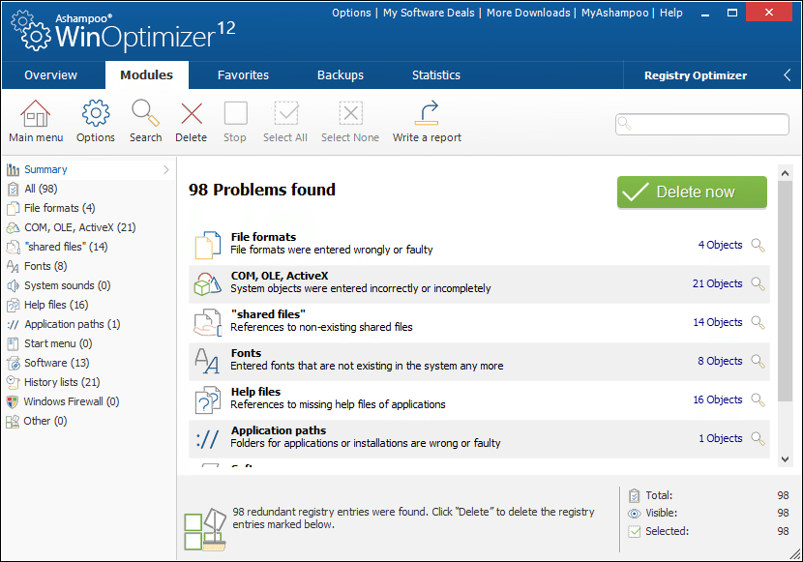The width and height of the screenshot is (803, 562).
Task: Click the large Application paths row icon
Action: [x=207, y=438]
